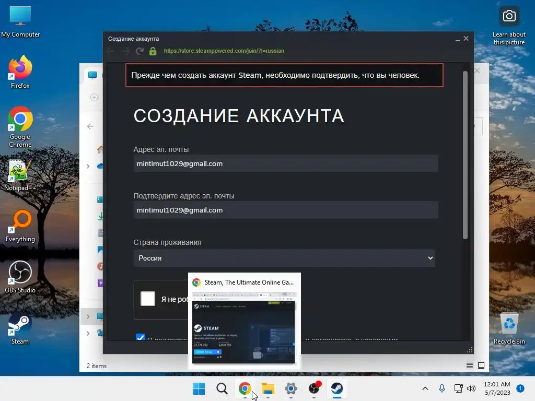The width and height of the screenshot is (535, 401).
Task: Select the Everything search desktop icon
Action: 20,226
